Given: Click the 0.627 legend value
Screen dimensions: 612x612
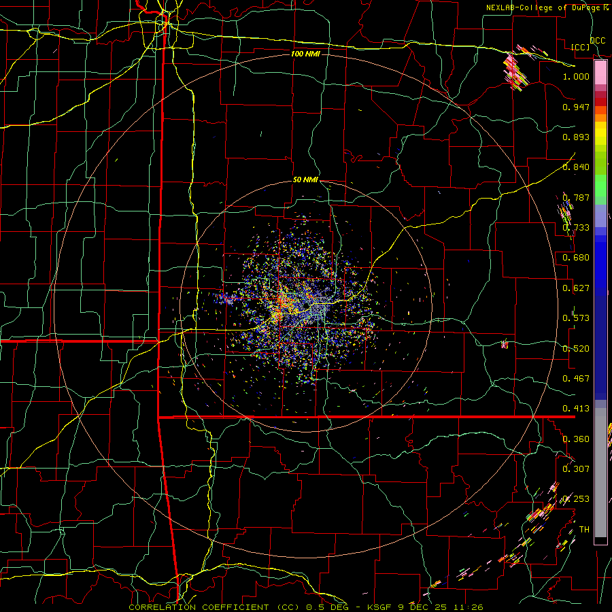Looking at the screenshot, I should pyautogui.click(x=576, y=288).
